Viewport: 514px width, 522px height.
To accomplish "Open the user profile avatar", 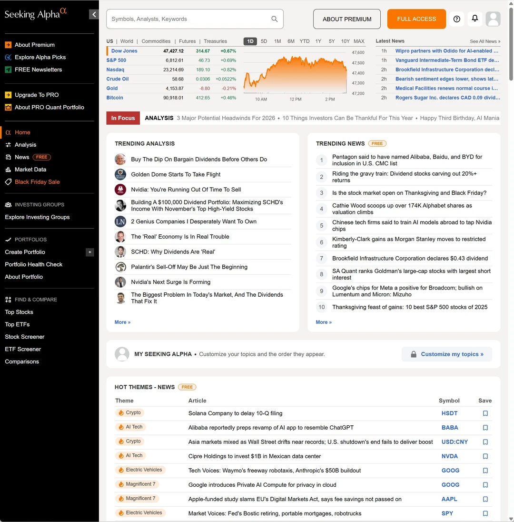I will pos(493,19).
